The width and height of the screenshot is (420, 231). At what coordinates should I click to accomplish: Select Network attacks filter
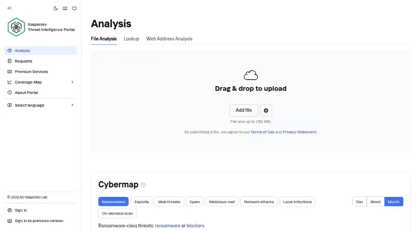point(259,202)
